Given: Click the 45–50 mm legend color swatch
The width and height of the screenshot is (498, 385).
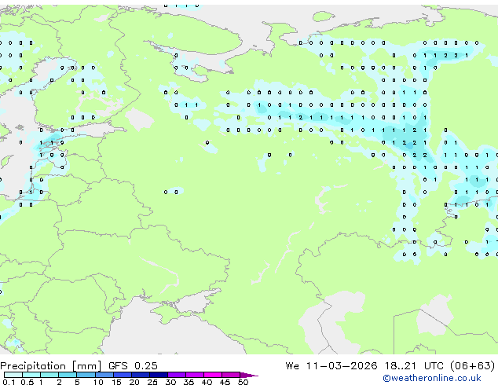Looking at the screenshot, I should coord(231,375).
